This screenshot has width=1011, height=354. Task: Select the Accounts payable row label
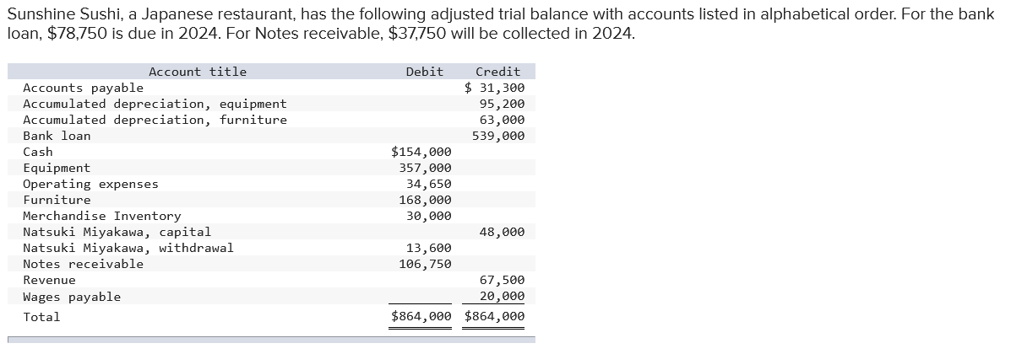83,88
